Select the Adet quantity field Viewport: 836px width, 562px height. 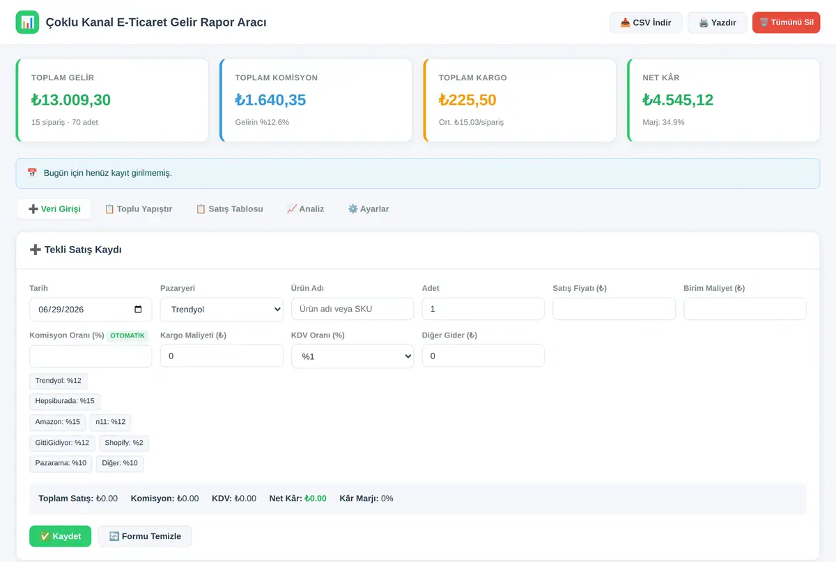[483, 309]
